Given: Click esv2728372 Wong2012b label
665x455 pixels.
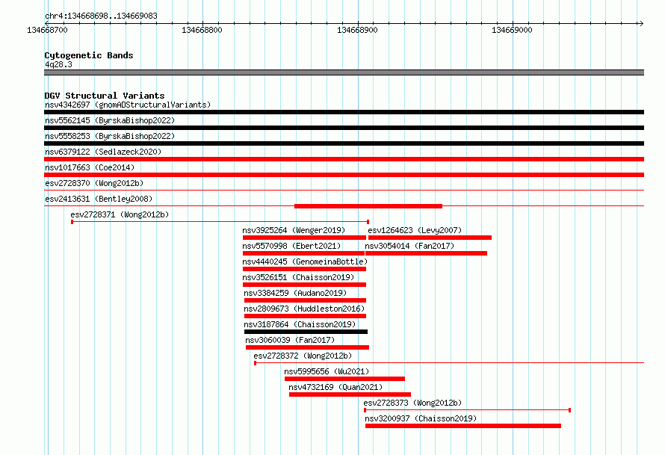Looking at the screenshot, I should (x=303, y=356).
